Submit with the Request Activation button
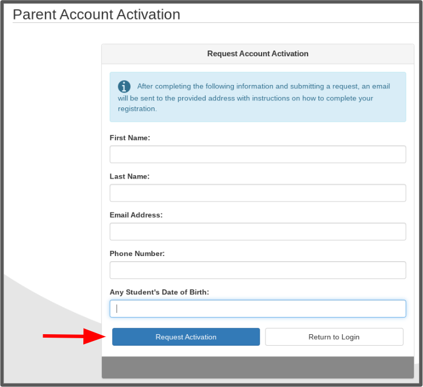The height and width of the screenshot is (387, 423). [x=186, y=337]
